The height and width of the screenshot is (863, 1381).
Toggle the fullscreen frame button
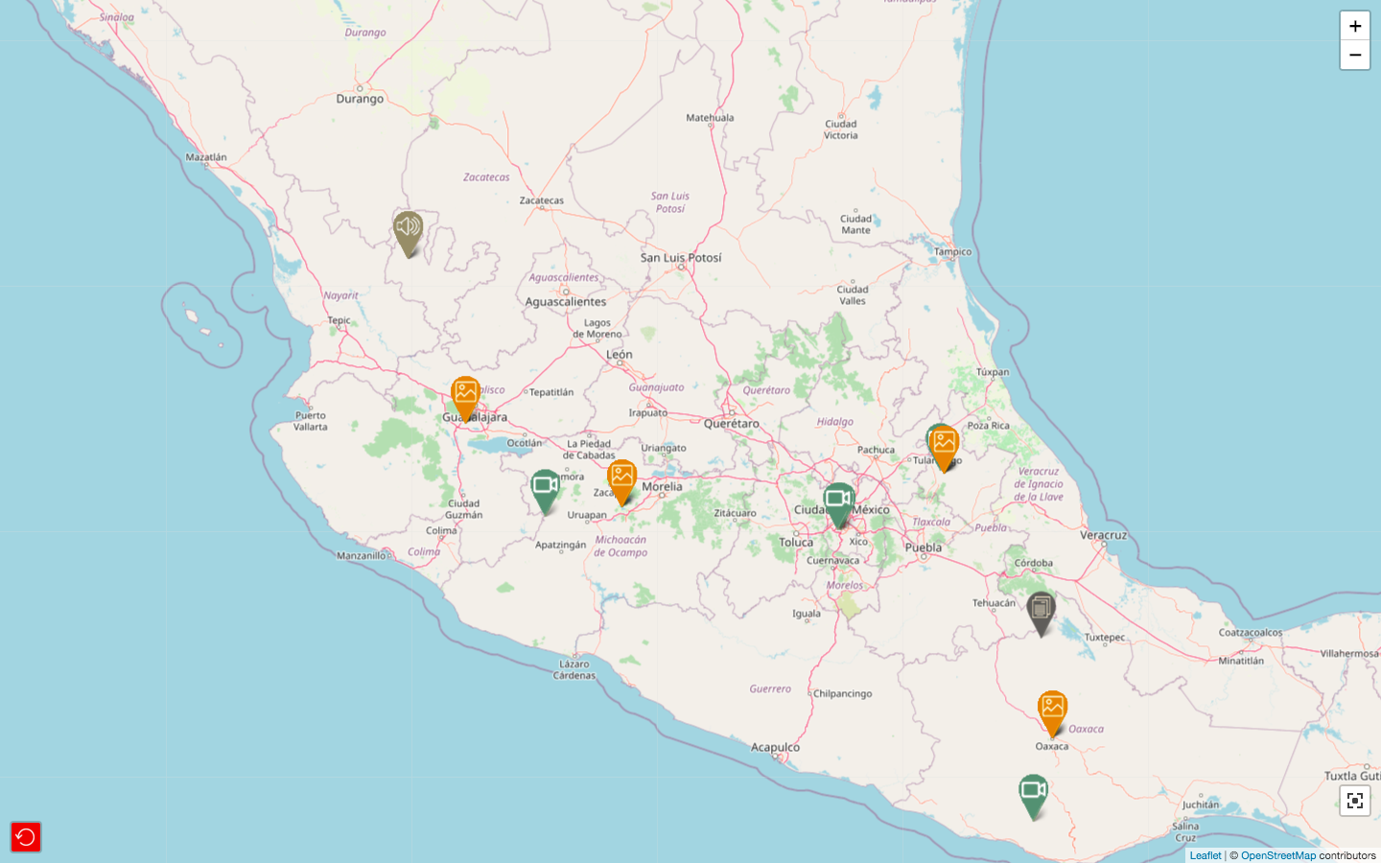1354,801
